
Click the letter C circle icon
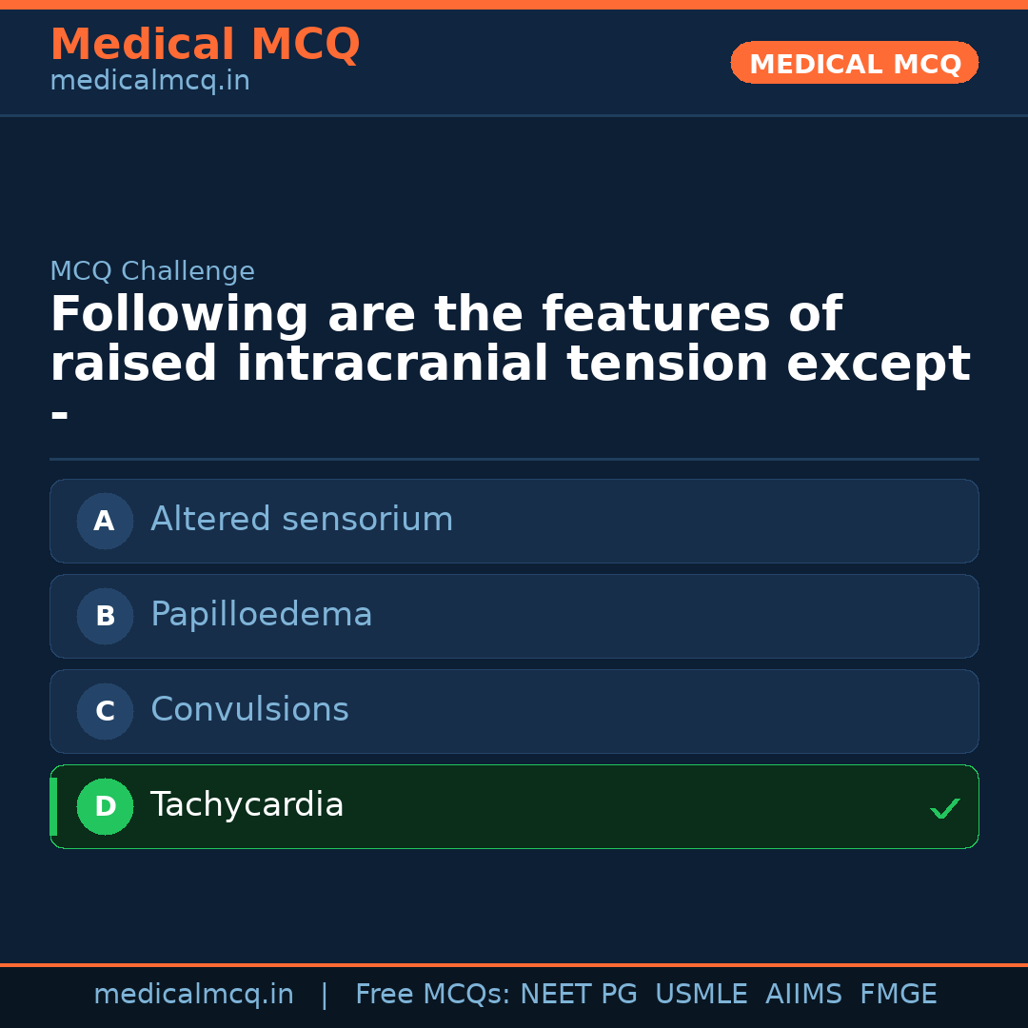105,711
